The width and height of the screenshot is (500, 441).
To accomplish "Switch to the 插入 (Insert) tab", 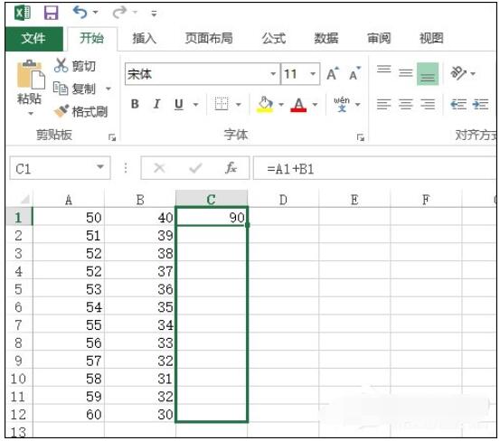I will pos(144,39).
